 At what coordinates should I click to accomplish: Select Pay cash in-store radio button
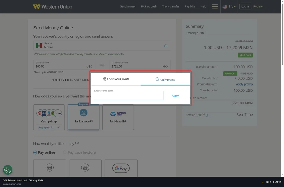(x=64, y=152)
